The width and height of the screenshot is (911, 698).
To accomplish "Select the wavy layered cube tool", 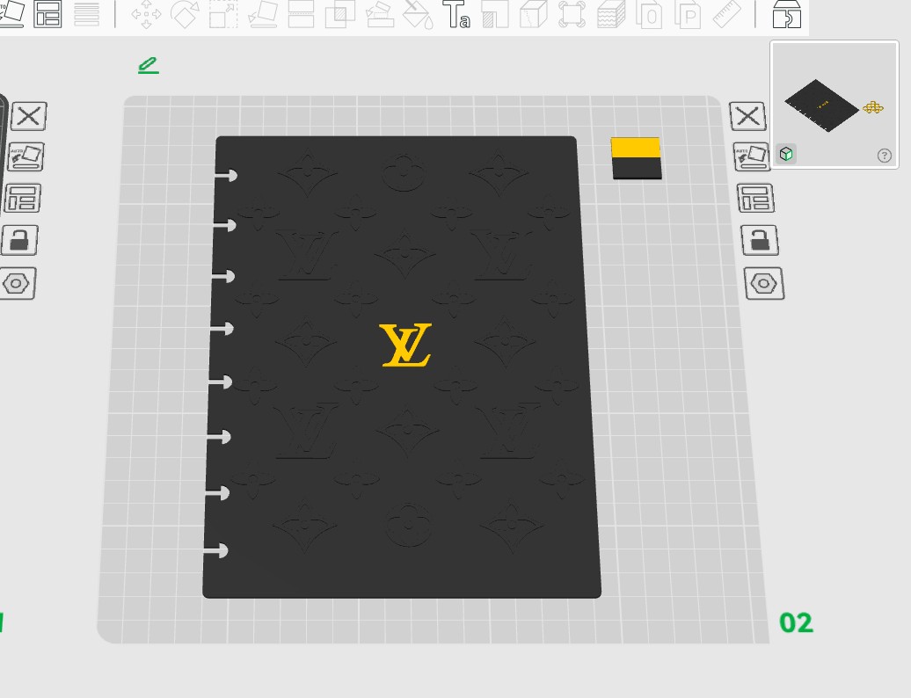I will click(x=611, y=14).
